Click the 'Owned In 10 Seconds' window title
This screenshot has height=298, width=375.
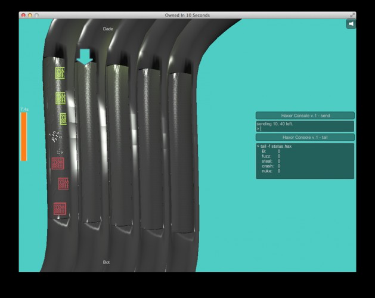[x=187, y=15]
